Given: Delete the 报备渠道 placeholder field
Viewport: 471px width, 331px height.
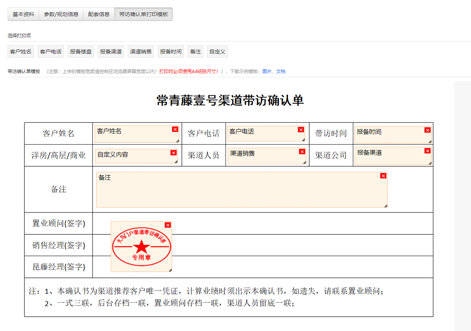Looking at the screenshot, I should (x=428, y=151).
